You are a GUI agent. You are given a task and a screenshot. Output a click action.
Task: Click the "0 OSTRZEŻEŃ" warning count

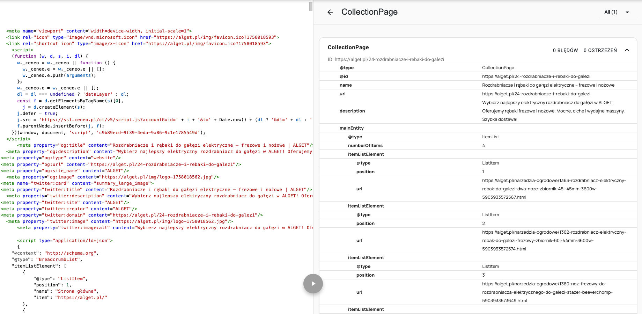point(600,50)
